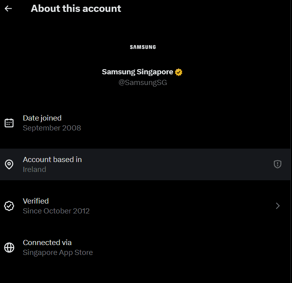
Task: Select the Verified row label
Action: pyautogui.click(x=36, y=201)
